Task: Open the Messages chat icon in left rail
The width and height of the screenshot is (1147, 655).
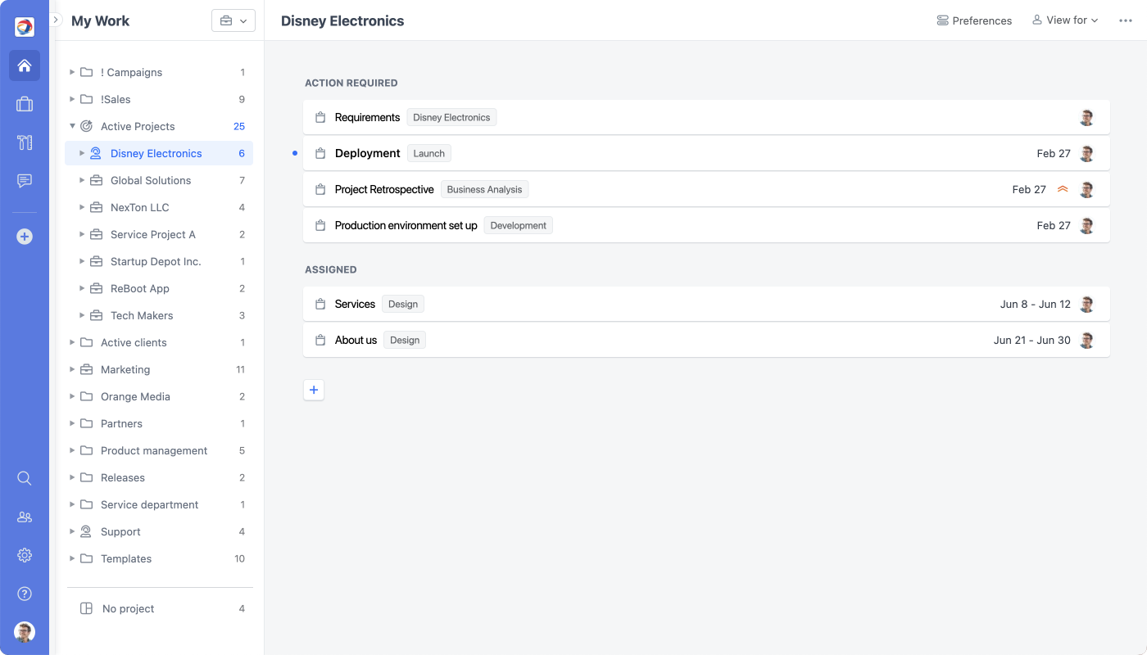Action: point(25,181)
